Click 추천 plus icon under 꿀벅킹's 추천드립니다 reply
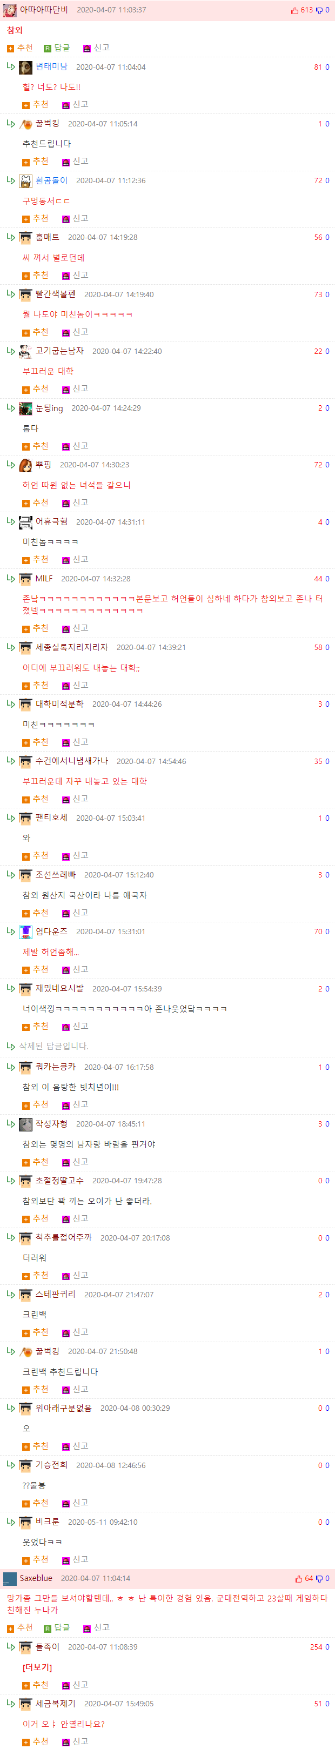The height and width of the screenshot is (1749, 335). pyautogui.click(x=26, y=162)
